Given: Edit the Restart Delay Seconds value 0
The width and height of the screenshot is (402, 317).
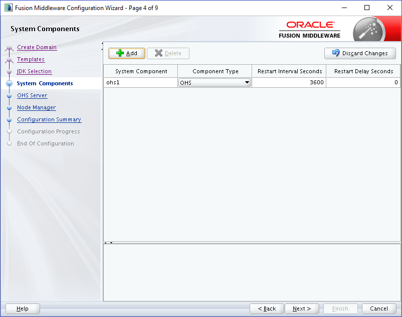Looking at the screenshot, I should tap(363, 83).
